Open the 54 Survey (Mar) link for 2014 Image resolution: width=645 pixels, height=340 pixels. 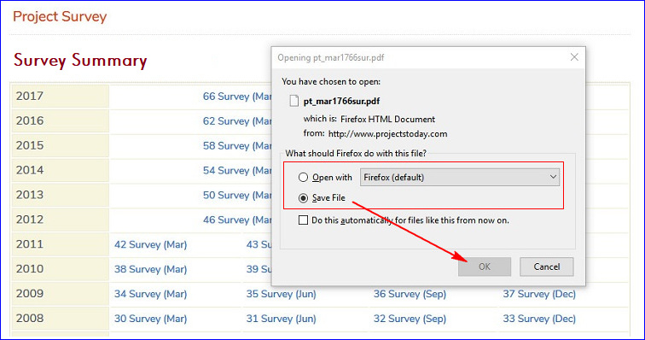tap(237, 171)
